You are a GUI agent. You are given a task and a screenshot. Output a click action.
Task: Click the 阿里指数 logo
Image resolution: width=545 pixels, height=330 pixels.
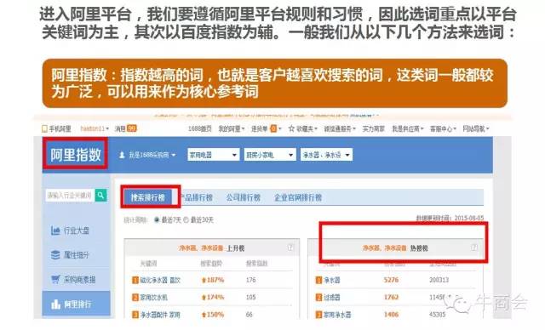pos(76,155)
